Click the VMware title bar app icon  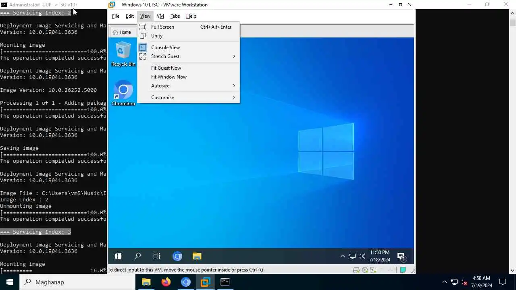click(112, 5)
